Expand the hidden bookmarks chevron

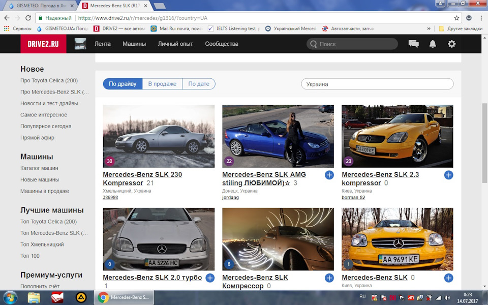coord(429,28)
